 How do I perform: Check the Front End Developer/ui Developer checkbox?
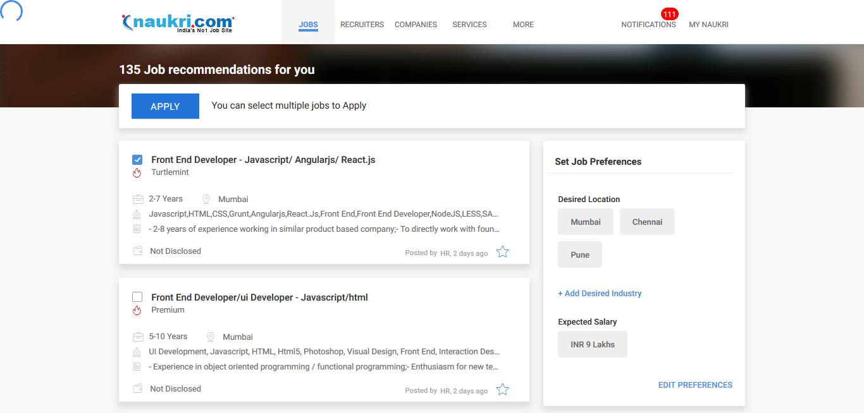tap(137, 297)
